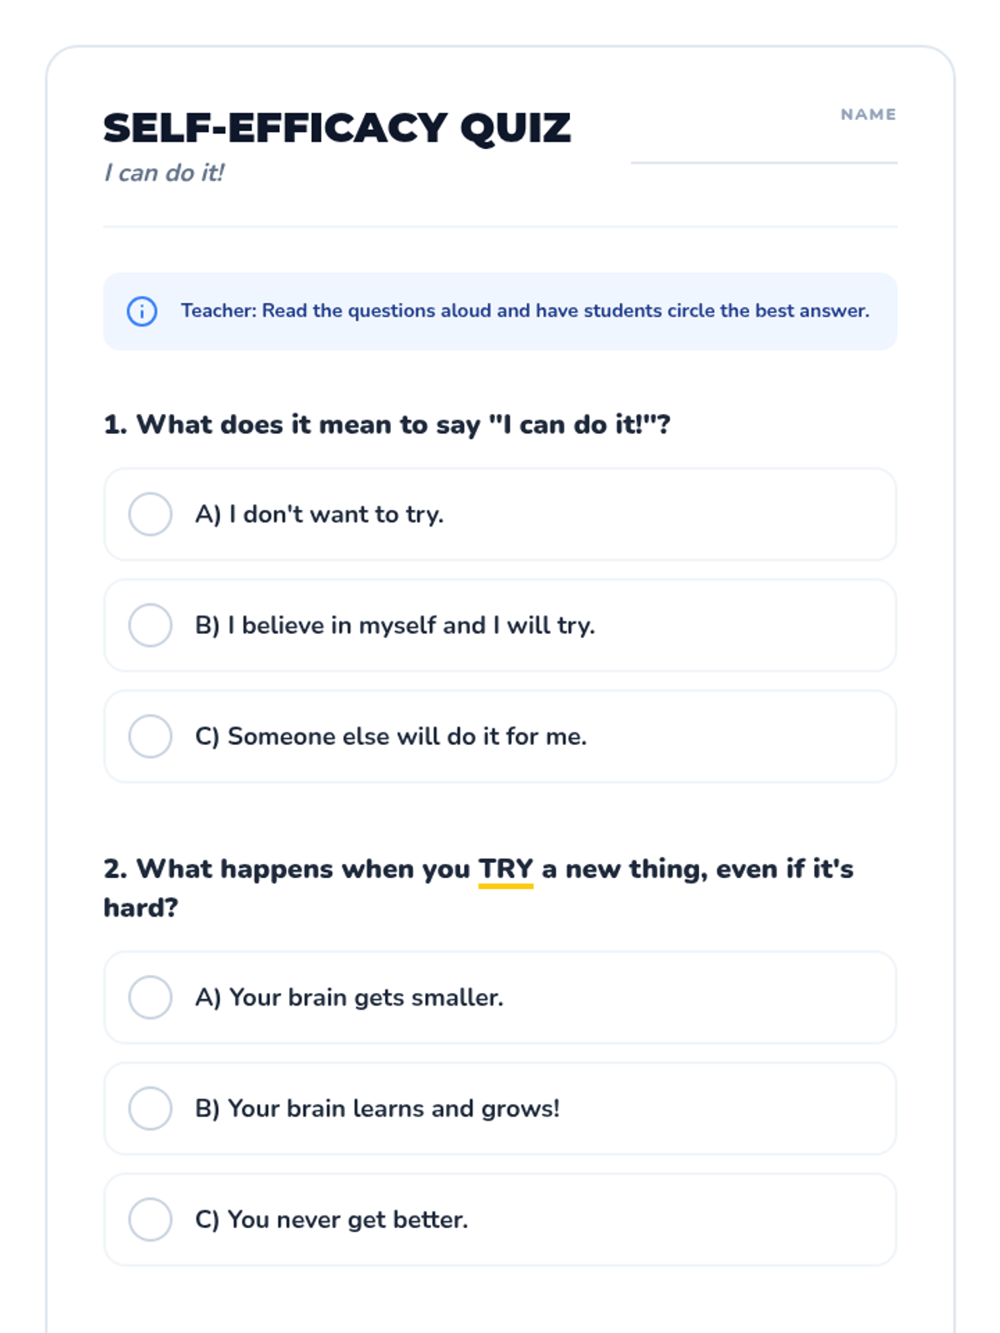Image resolution: width=1000 pixels, height=1333 pixels.
Task: Click answer text C) Someone else will do it
Action: (391, 736)
